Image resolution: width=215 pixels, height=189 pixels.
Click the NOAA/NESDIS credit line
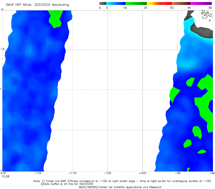[120, 187]
